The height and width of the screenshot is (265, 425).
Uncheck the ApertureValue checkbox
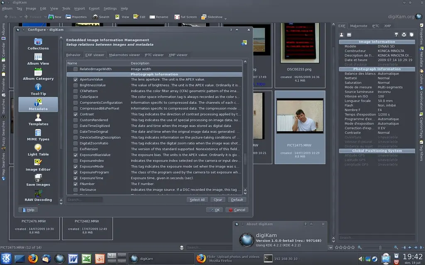pyautogui.click(x=76, y=79)
